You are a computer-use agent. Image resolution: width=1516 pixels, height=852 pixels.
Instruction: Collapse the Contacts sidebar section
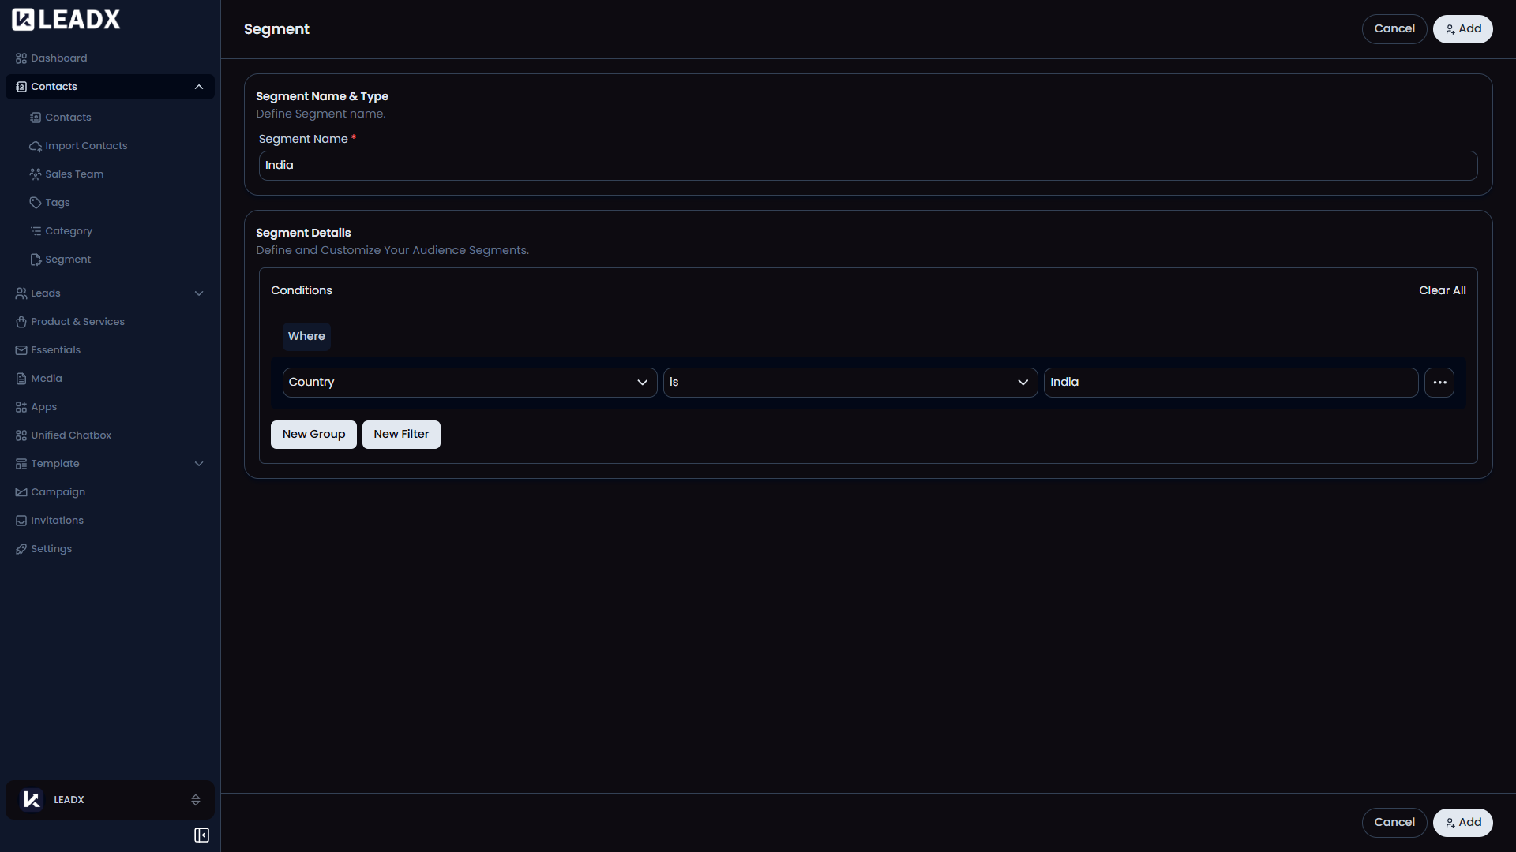(199, 87)
